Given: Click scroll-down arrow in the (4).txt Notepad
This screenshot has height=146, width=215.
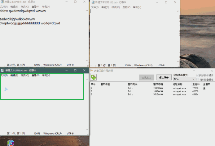Looking at the screenshot, I should coord(87,130).
